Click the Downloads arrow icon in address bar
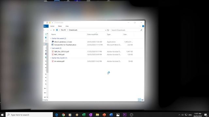The height and width of the screenshot is (117, 209). (57, 30)
